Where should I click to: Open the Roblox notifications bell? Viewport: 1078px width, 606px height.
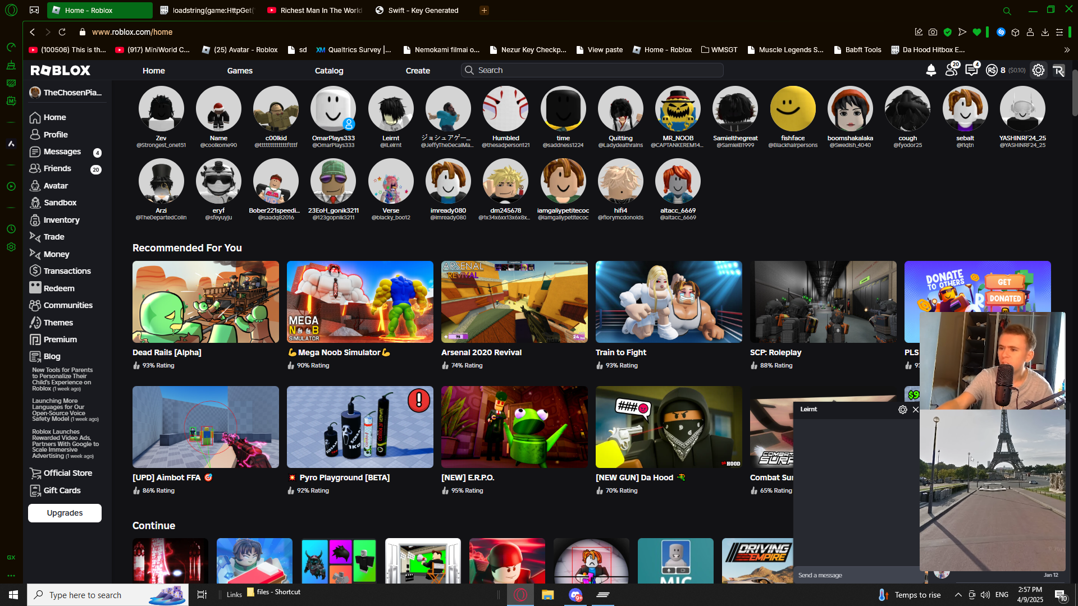pyautogui.click(x=931, y=70)
